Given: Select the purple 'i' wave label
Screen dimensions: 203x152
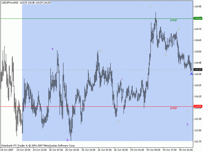Looking at the screenshot, I should click(x=122, y=79).
